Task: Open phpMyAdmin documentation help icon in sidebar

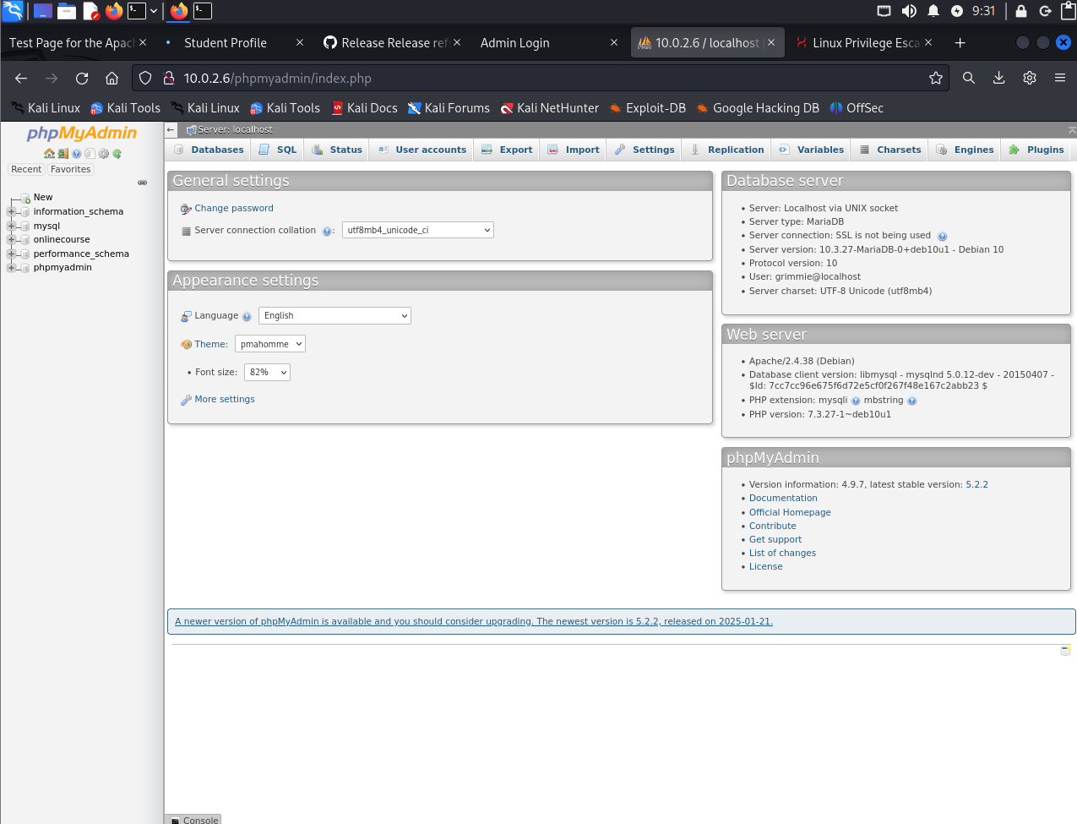Action: tap(76, 154)
